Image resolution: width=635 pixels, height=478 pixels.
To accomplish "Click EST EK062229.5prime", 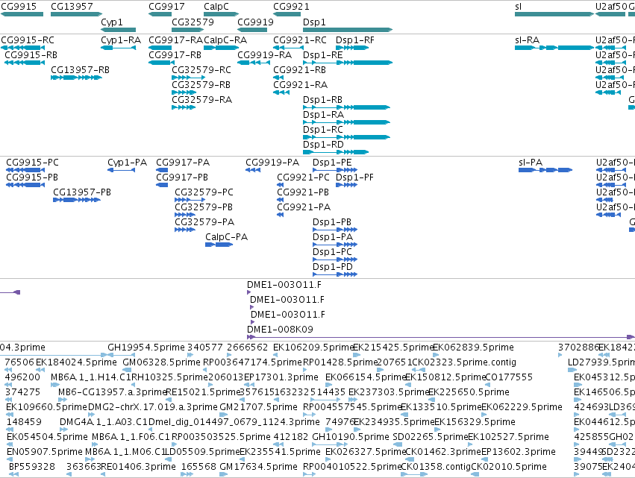I will click(484, 415).
